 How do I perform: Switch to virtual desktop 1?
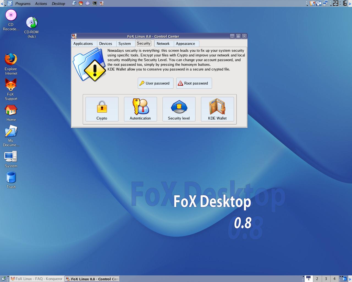(x=309, y=279)
